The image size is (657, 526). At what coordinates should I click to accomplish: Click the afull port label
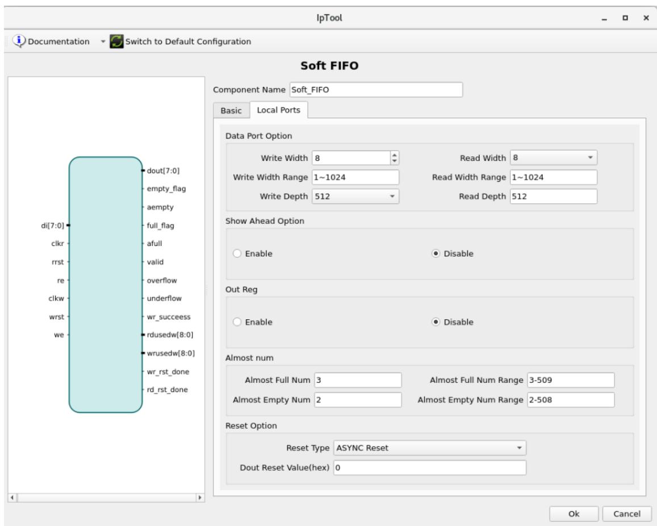(154, 244)
